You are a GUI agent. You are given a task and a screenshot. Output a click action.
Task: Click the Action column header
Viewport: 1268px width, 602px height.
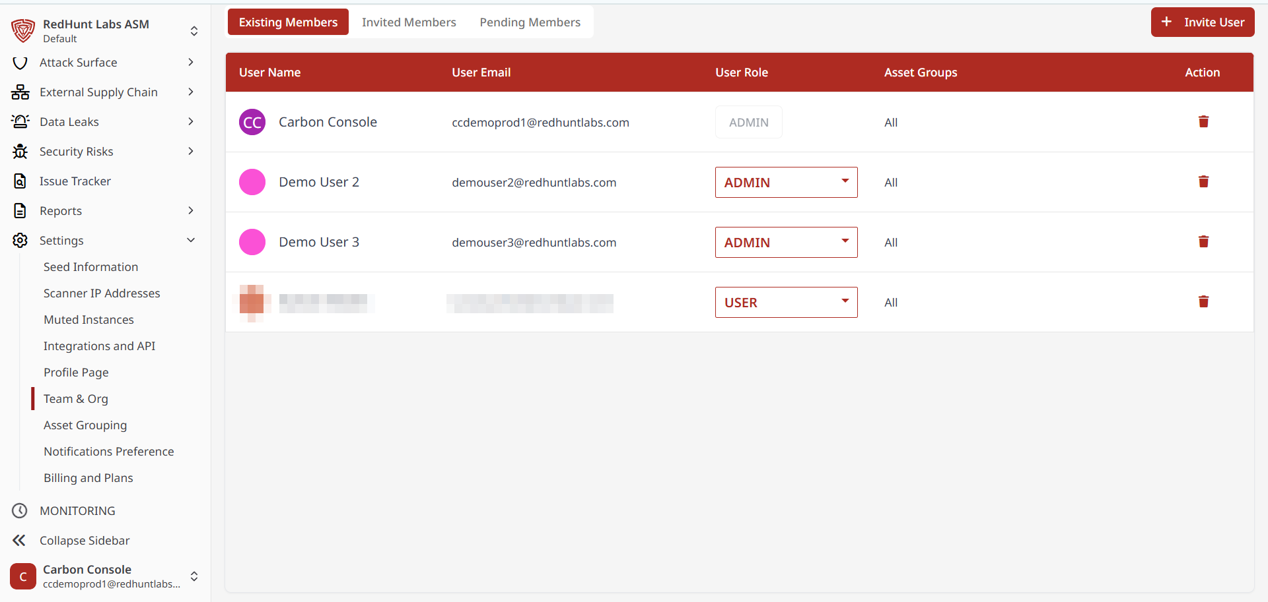click(1202, 73)
